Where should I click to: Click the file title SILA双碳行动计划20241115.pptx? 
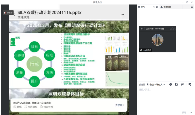tap(49, 13)
